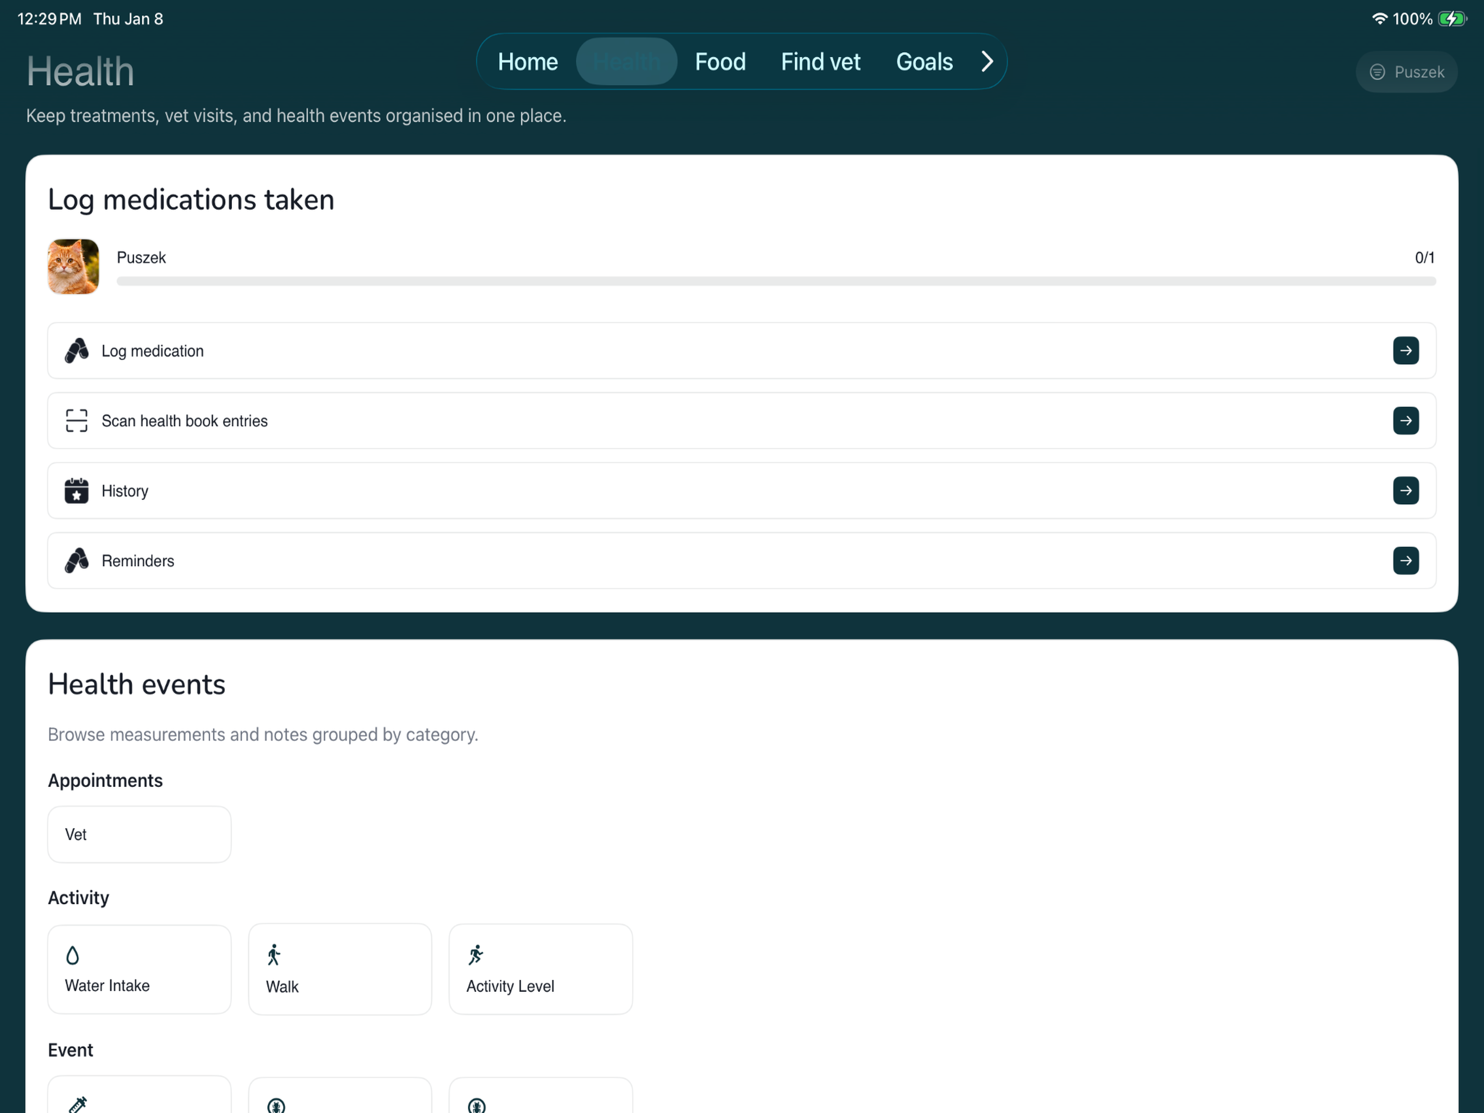The width and height of the screenshot is (1484, 1113).
Task: Click the Activity section heading
Action: tap(79, 898)
